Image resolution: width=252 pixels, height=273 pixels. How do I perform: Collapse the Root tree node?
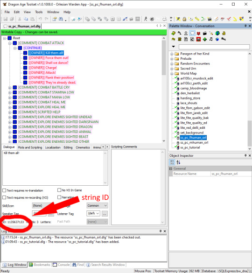click(x=5, y=38)
